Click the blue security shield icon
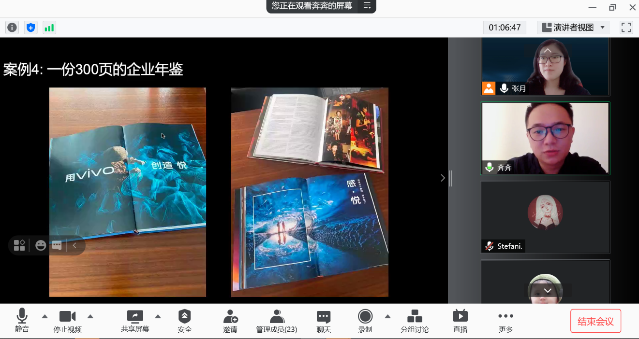The image size is (639, 339). pos(31,28)
